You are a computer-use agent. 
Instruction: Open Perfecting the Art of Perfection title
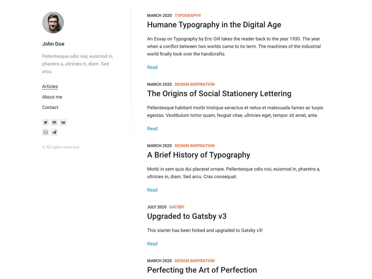[202, 270]
